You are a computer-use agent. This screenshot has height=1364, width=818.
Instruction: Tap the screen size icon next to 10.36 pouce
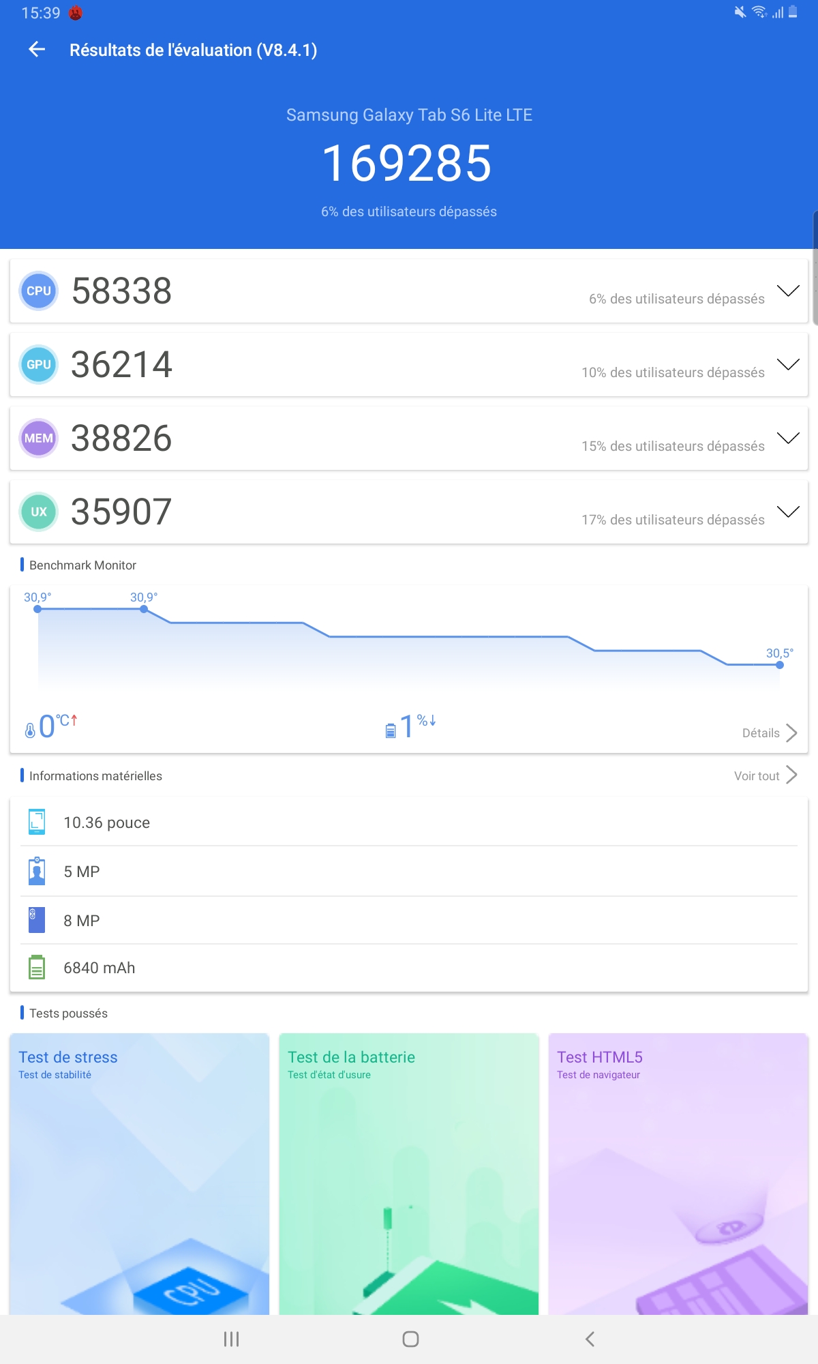click(37, 822)
